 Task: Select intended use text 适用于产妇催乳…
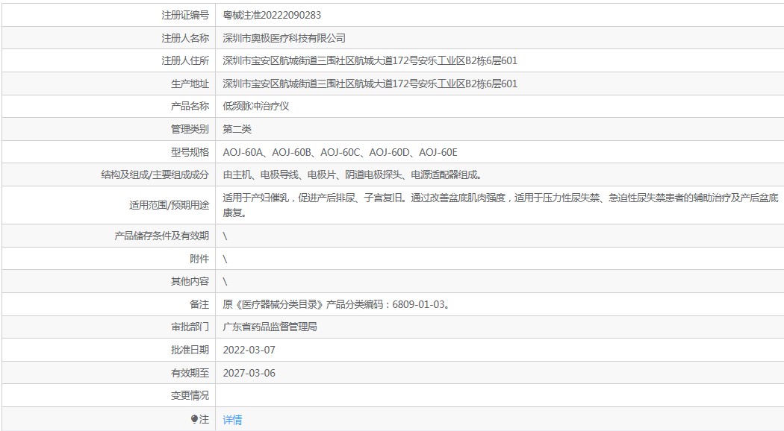[500, 205]
